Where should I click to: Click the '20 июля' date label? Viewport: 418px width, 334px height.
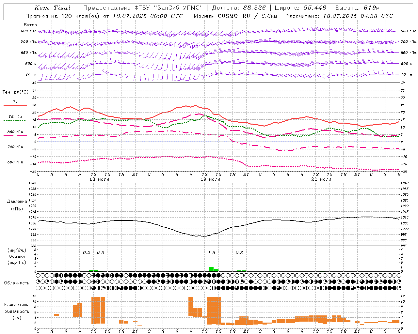click(321, 179)
